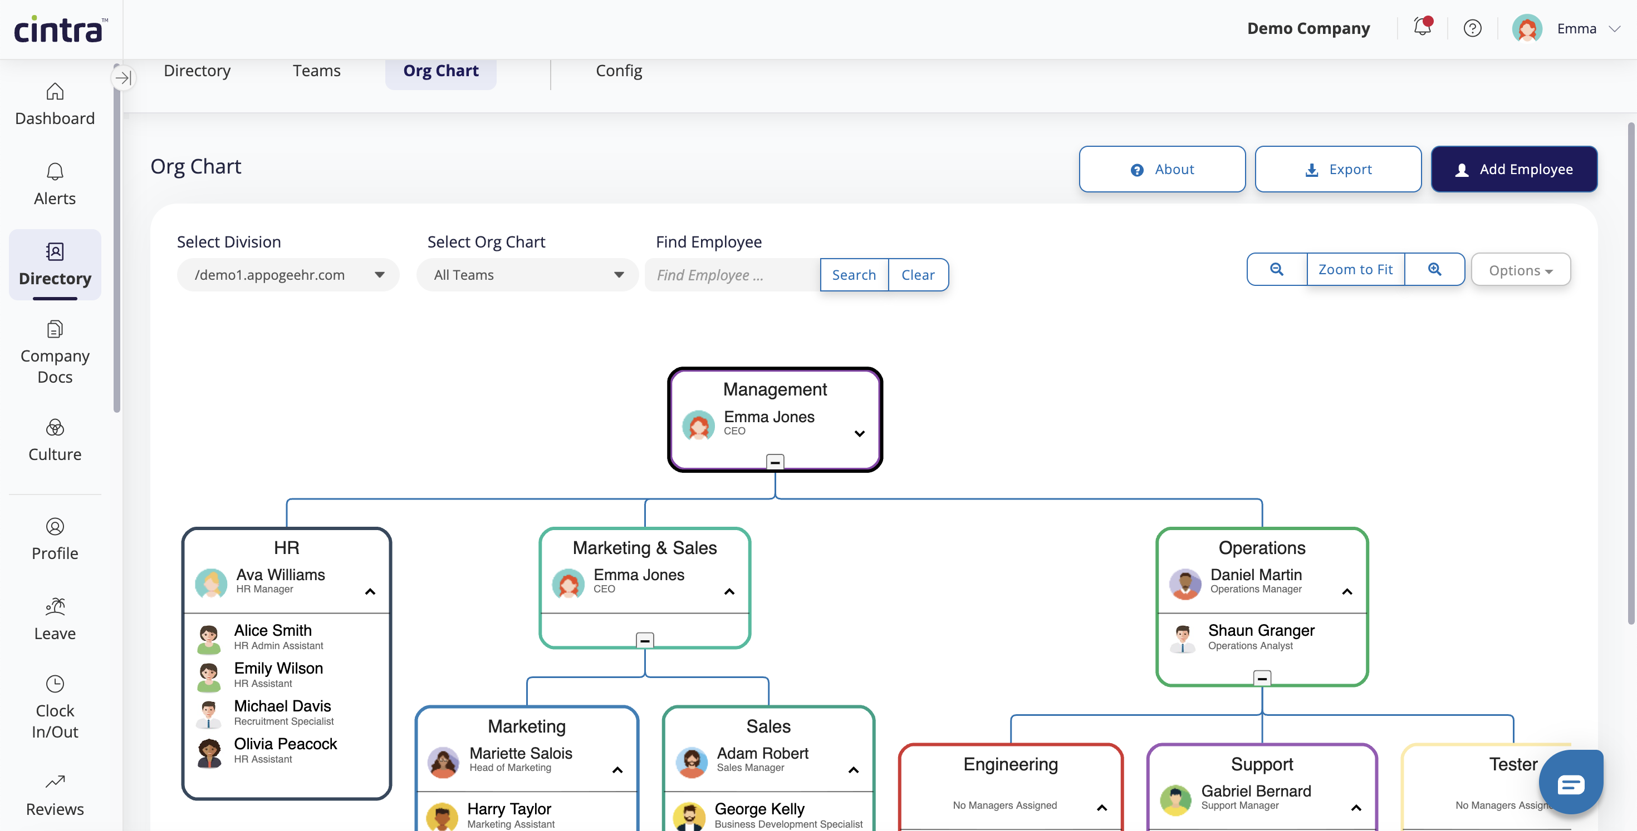This screenshot has height=831, width=1637.
Task: Click the help question mark icon
Action: (1472, 28)
